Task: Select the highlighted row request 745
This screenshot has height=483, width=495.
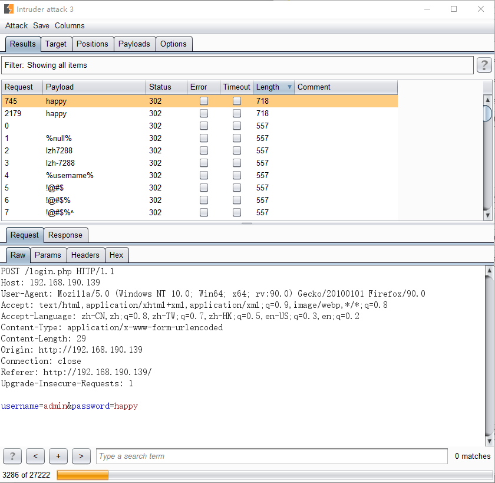Action: (200, 101)
